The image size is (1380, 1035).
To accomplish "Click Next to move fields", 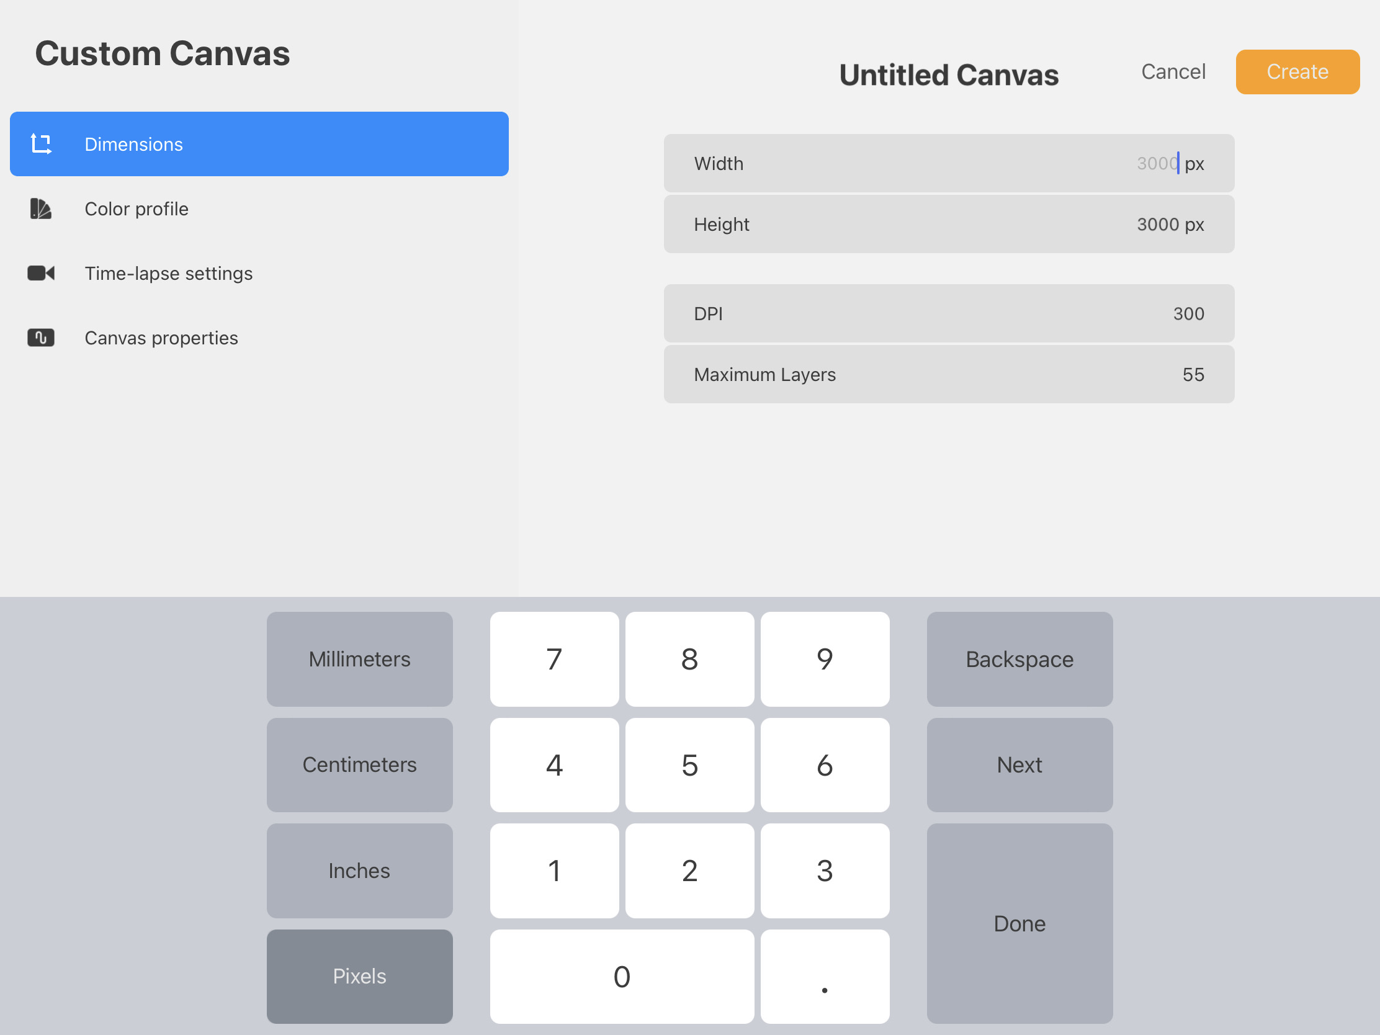I will point(1019,765).
